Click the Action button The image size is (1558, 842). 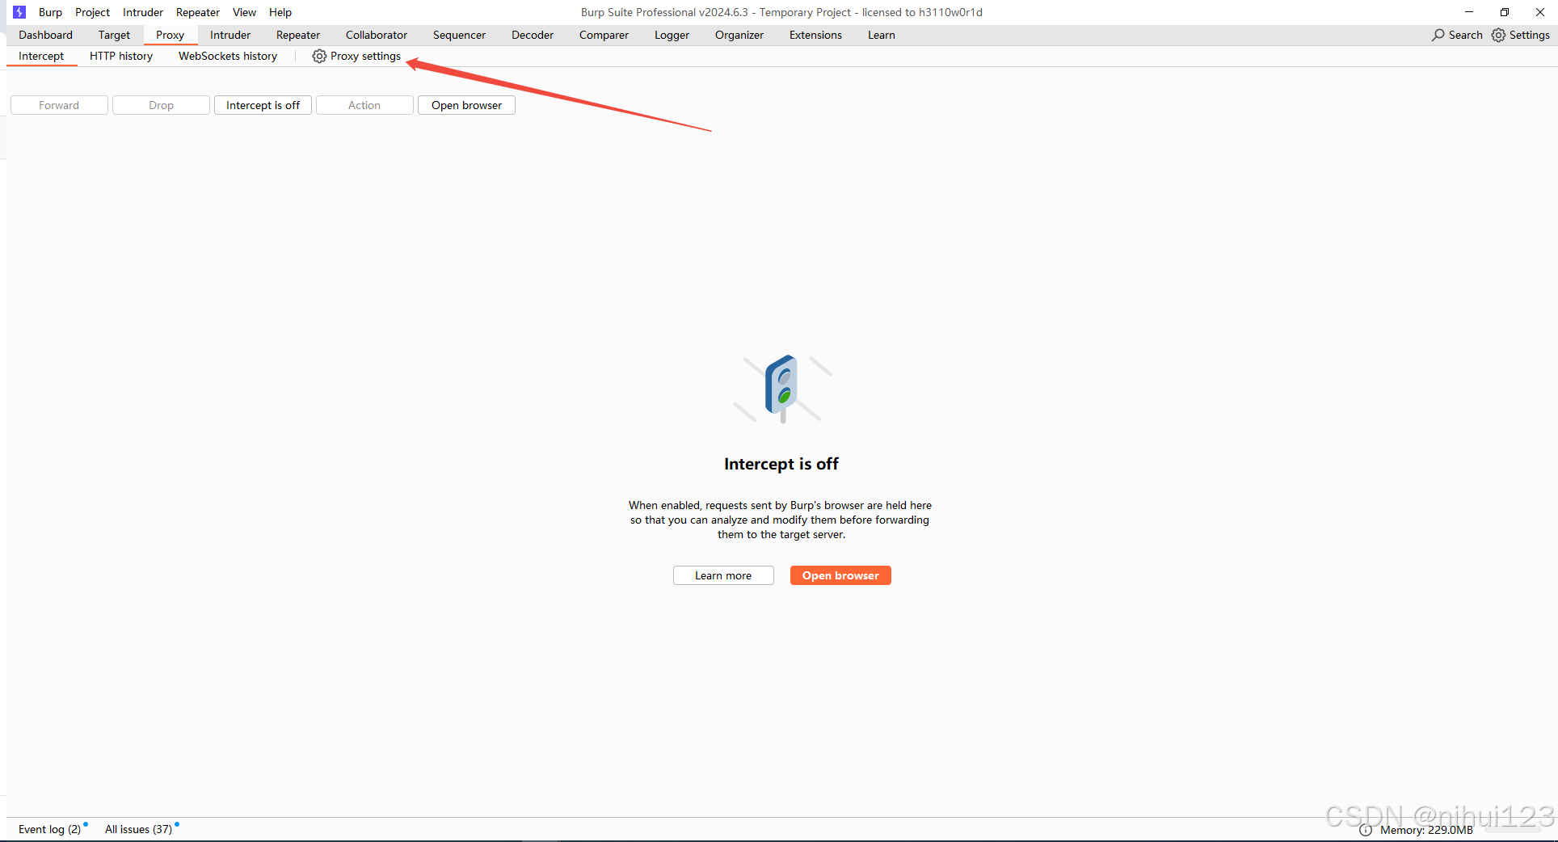click(x=364, y=105)
